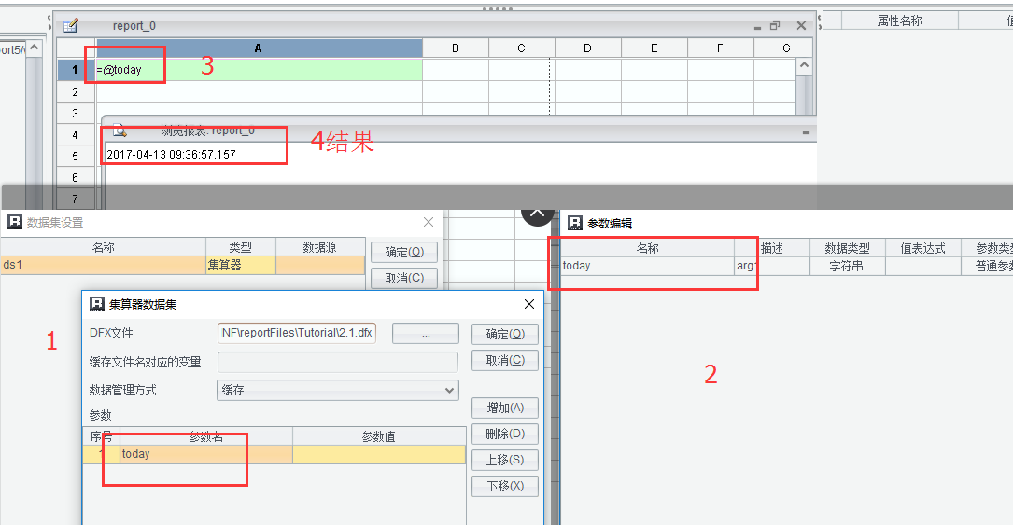The height and width of the screenshot is (525, 1013).
Task: Click the 值表达式 column header
Action: point(922,248)
